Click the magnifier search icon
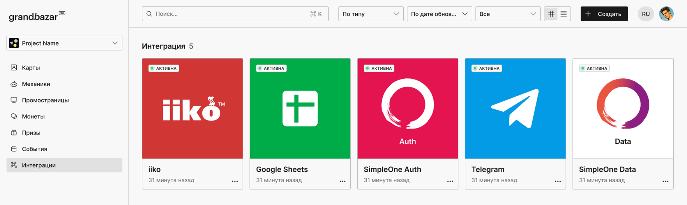 (149, 14)
